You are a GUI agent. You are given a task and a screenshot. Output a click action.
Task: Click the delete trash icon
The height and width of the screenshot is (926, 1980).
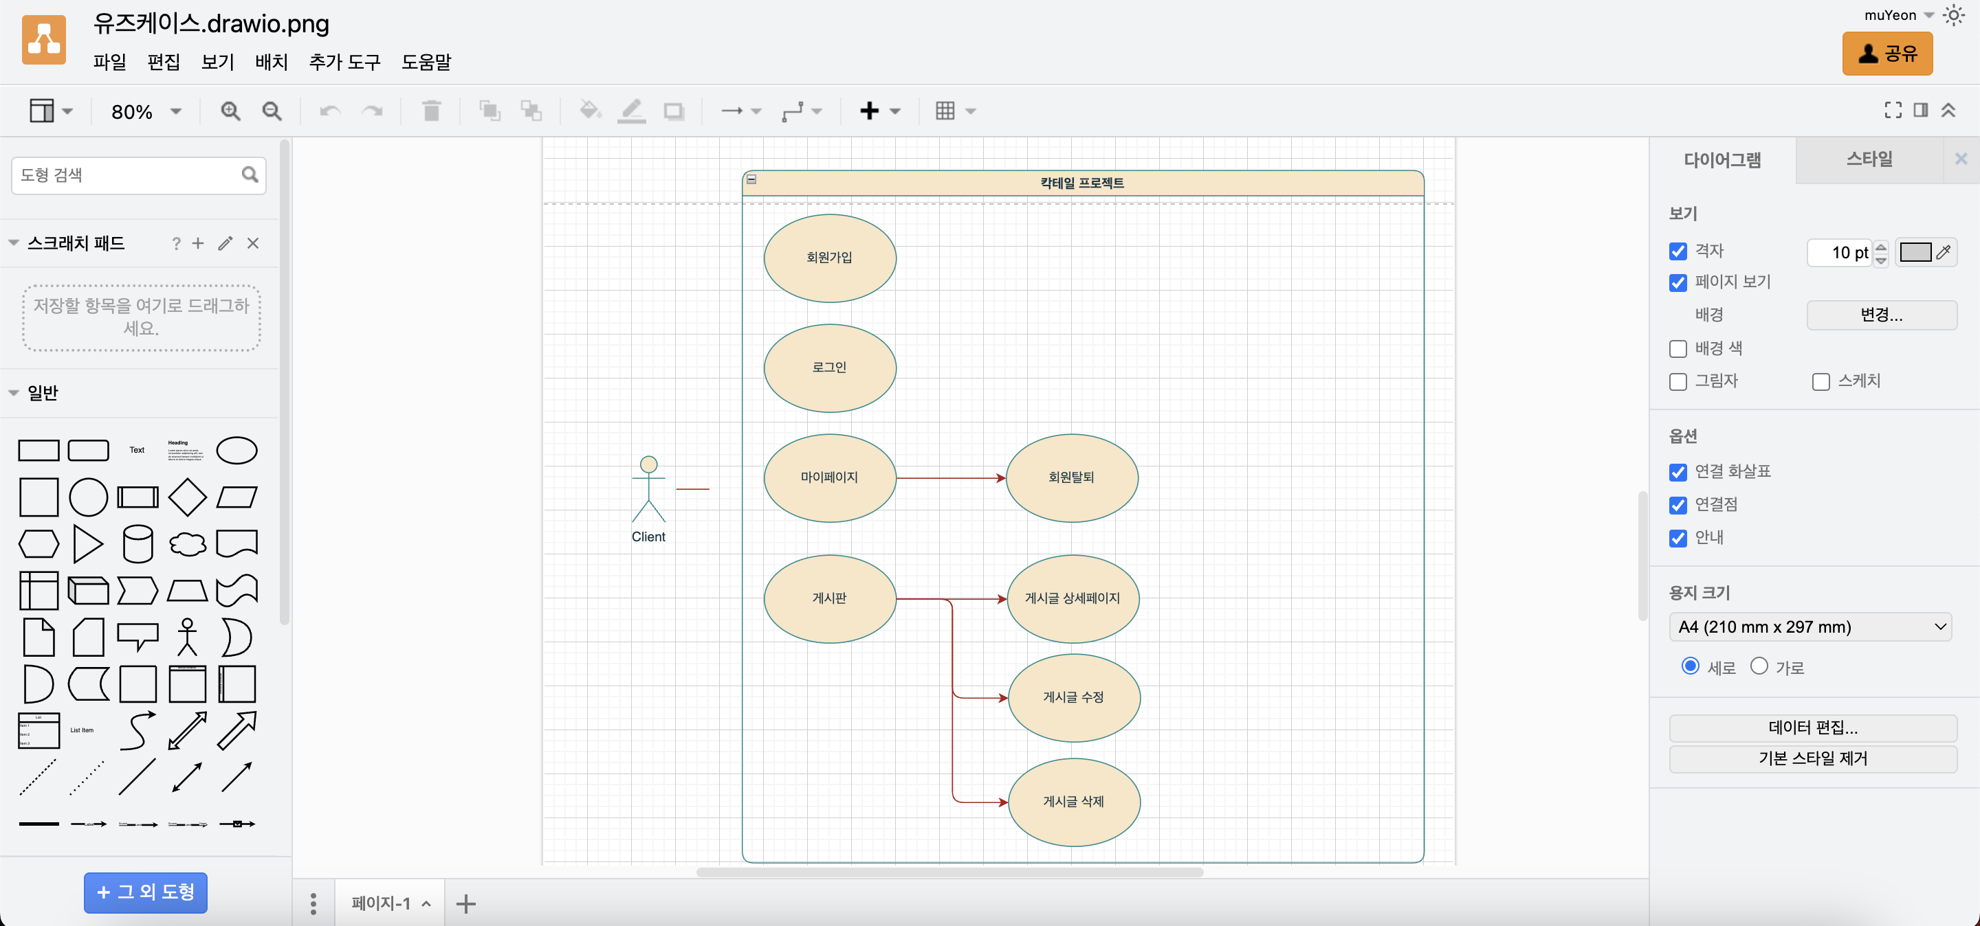click(x=432, y=111)
